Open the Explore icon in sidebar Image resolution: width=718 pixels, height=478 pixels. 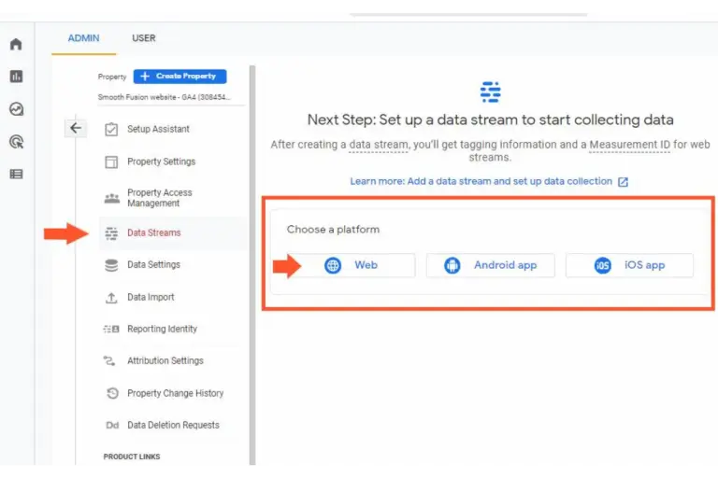16,109
